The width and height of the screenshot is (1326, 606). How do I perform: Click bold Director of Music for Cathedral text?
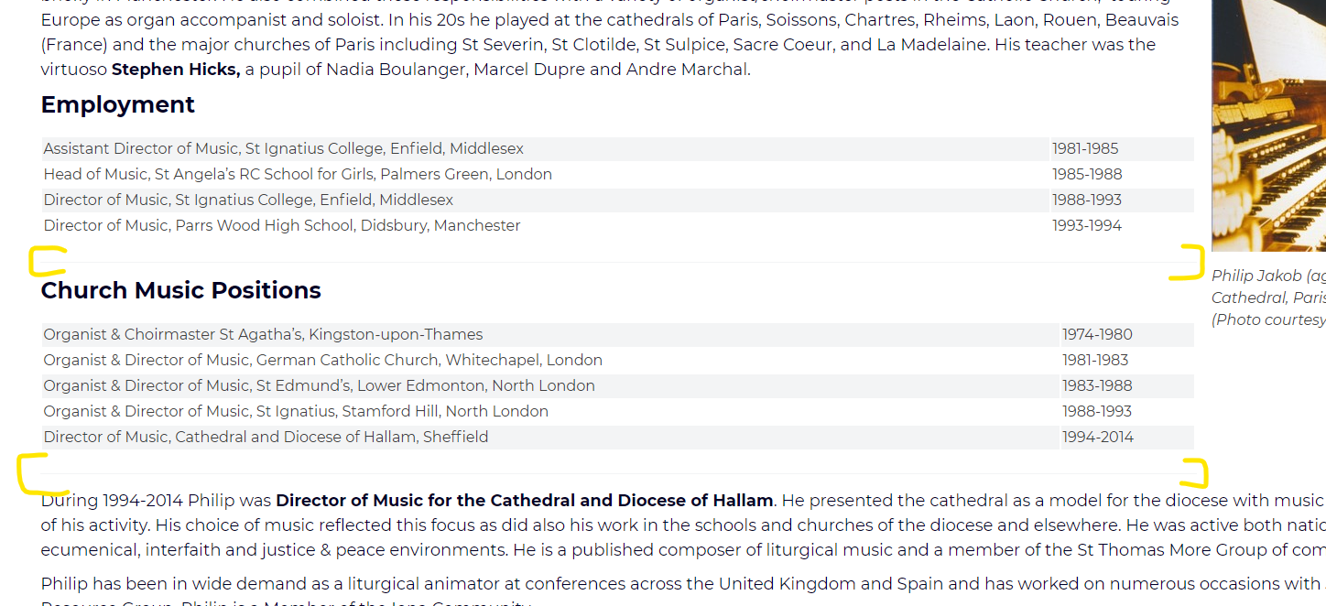(x=524, y=501)
